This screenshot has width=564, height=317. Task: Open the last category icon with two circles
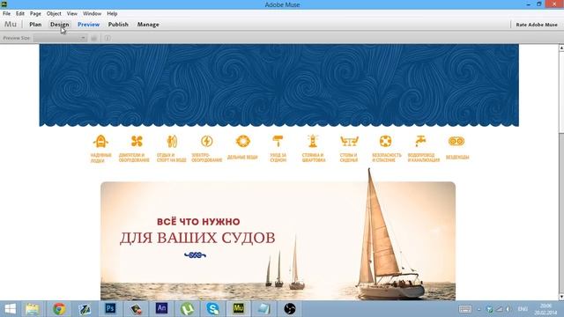[456, 141]
